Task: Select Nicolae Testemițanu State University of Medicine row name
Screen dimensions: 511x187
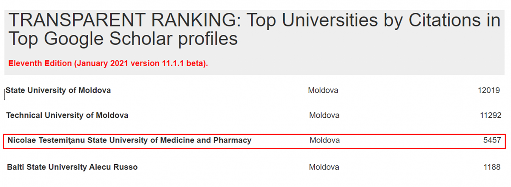Action: (129, 140)
